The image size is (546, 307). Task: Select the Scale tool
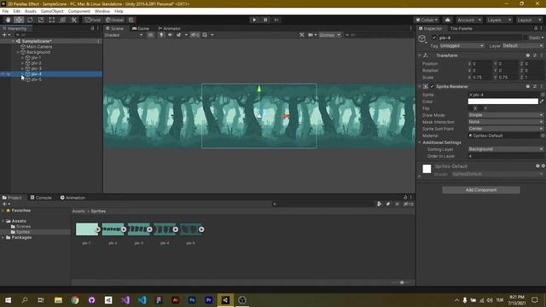41,20
